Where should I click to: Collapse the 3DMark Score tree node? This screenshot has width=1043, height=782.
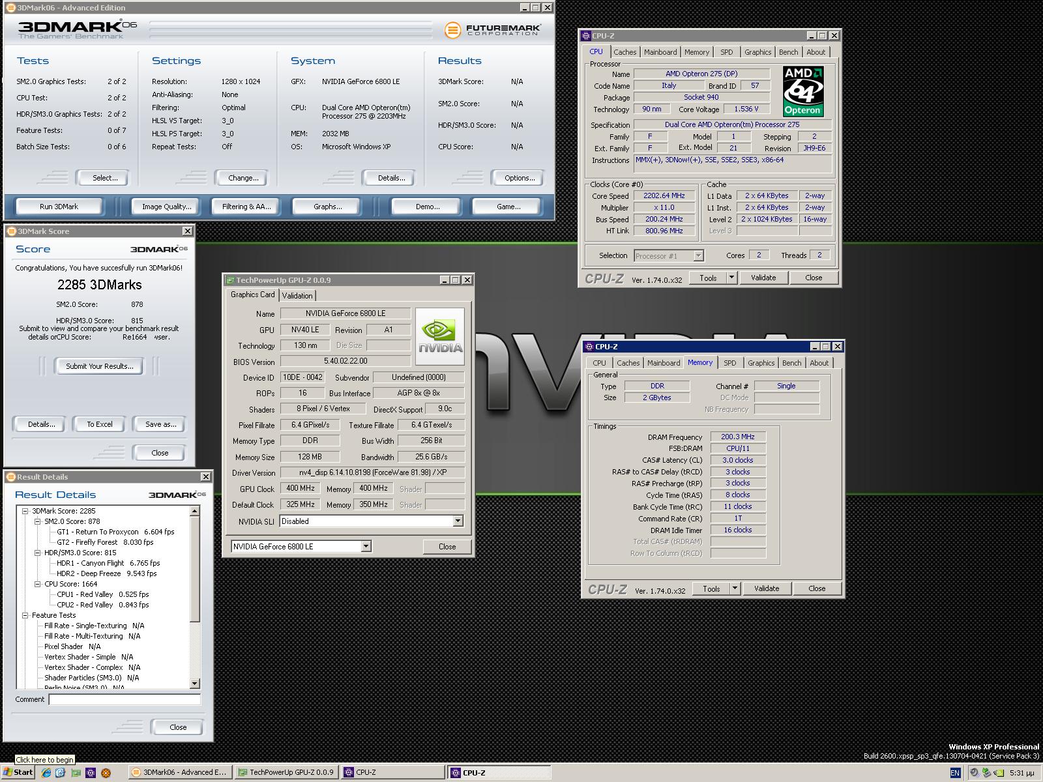click(x=25, y=512)
